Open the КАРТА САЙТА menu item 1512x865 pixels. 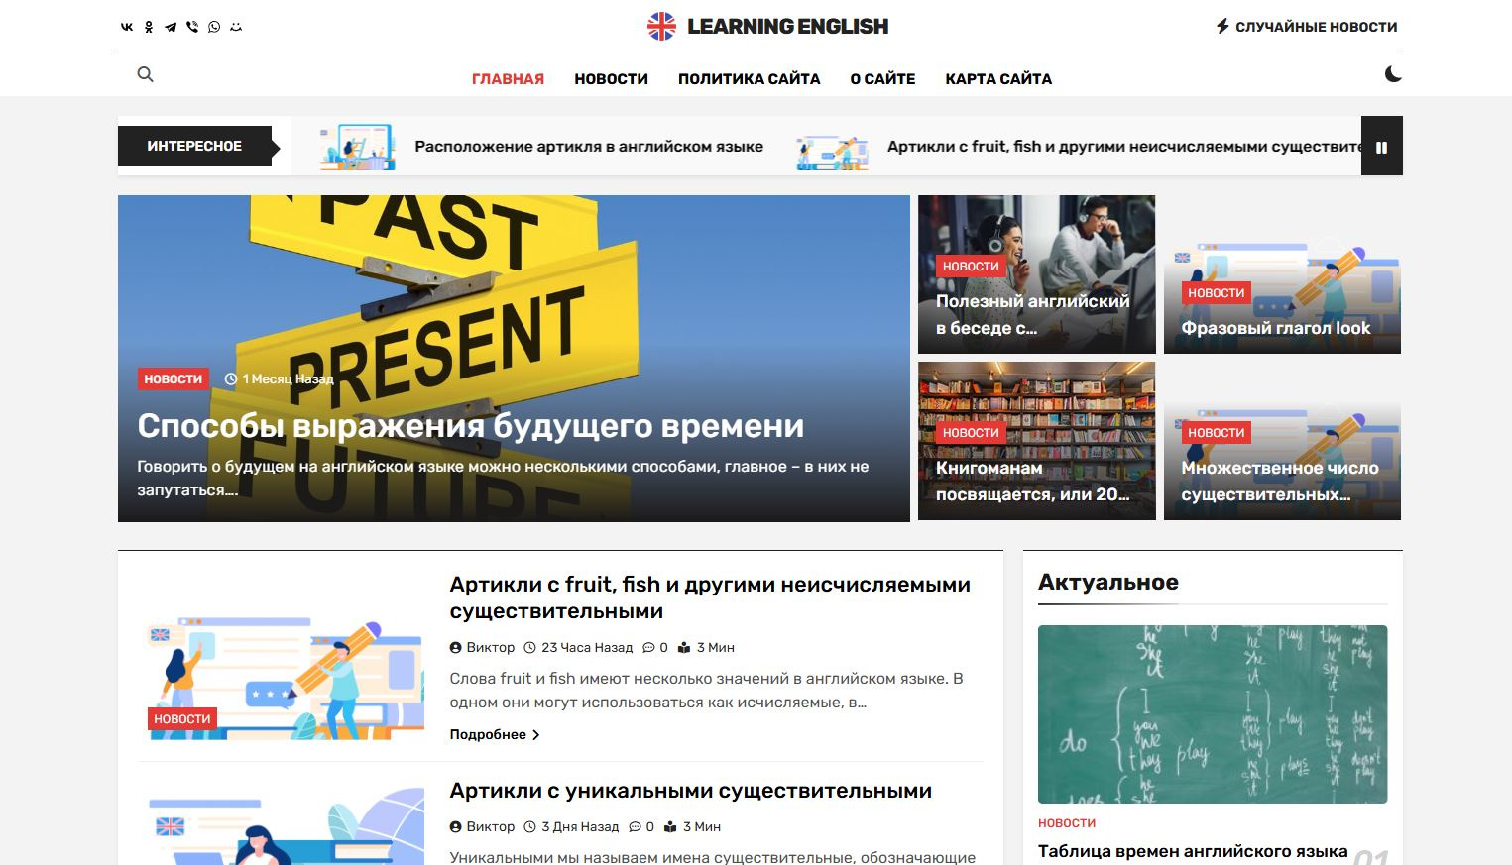[998, 79]
